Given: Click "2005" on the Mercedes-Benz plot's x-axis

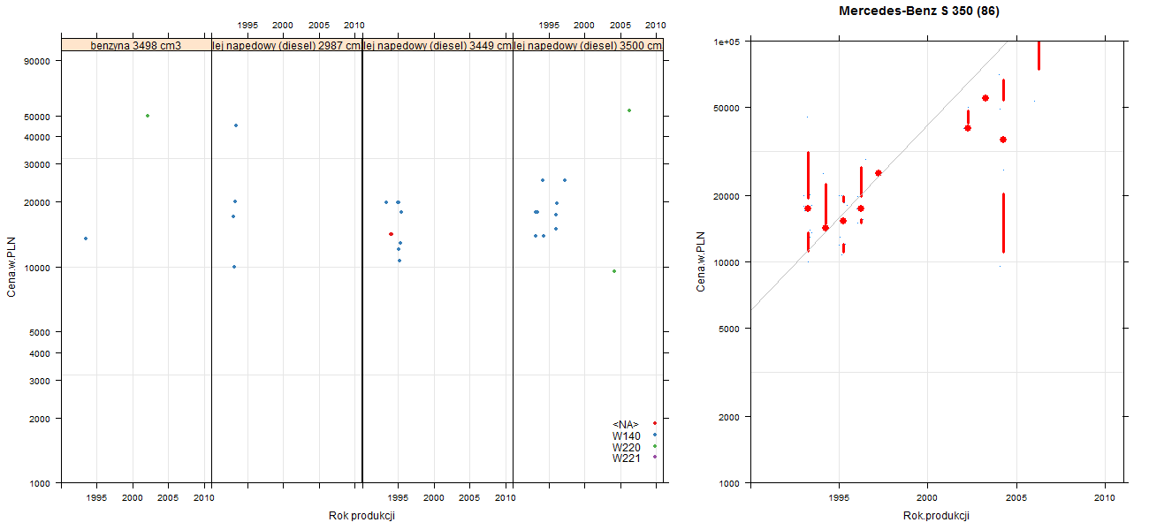Looking at the screenshot, I should tap(1016, 497).
